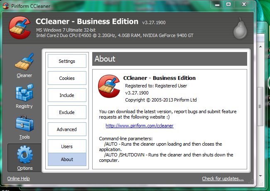Open the Settings options page
This screenshot has width=270, height=191.
tap(67, 61)
